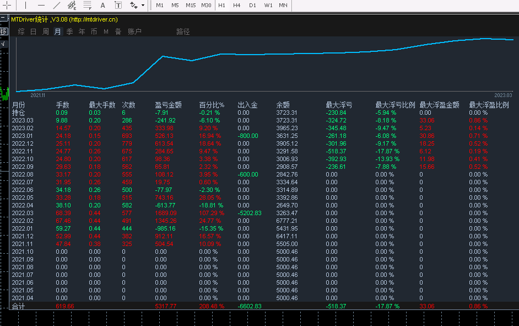Select the Fibonacci retracement tool
Screen dimensions: 519x326
pos(87,6)
